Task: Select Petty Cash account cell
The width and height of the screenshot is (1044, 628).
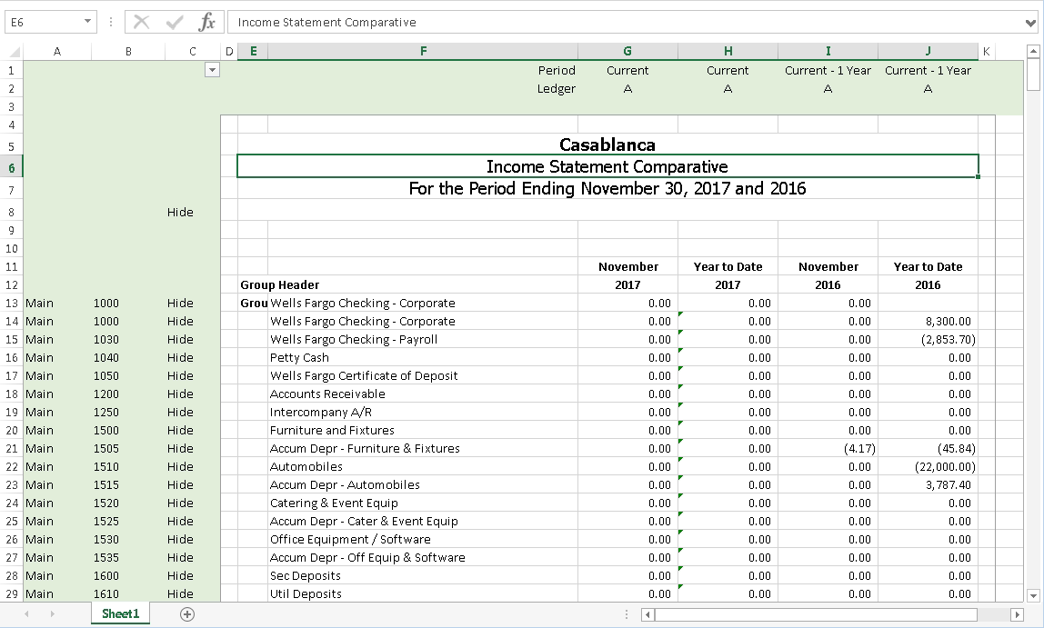Action: click(x=423, y=358)
